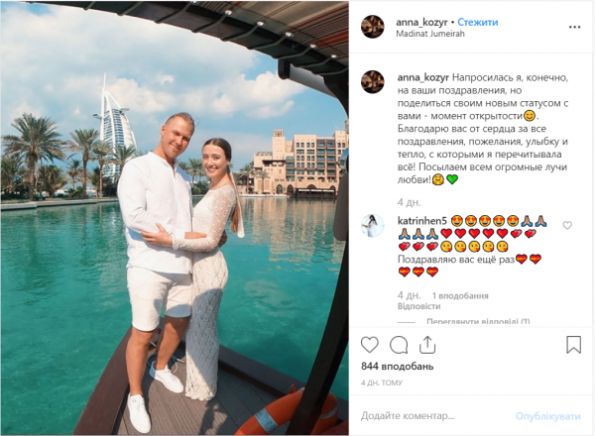Share post via upload arrow icon

(x=427, y=345)
